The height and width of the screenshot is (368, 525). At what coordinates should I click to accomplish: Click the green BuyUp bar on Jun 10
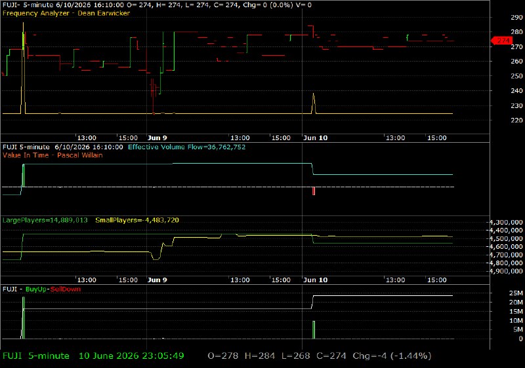click(314, 330)
